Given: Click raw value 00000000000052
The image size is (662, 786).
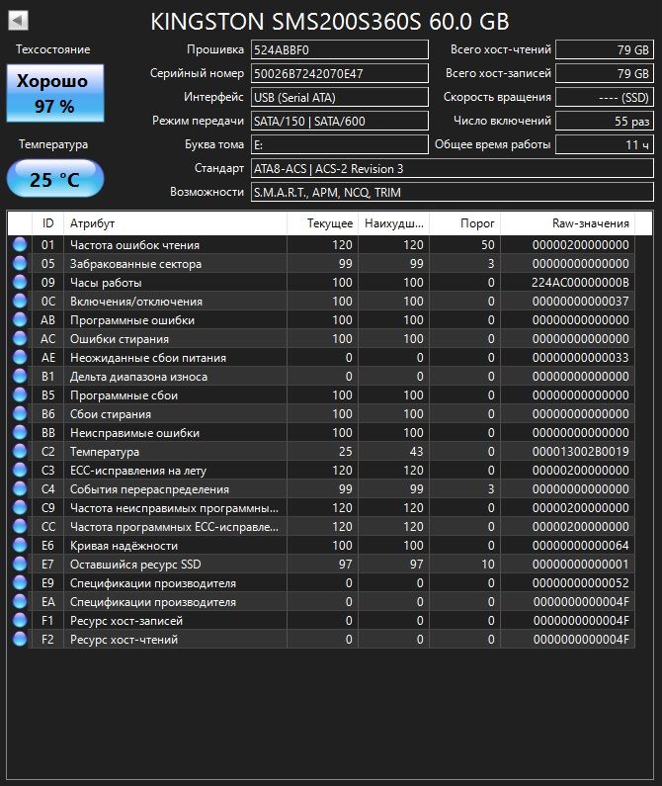Looking at the screenshot, I should 580,583.
